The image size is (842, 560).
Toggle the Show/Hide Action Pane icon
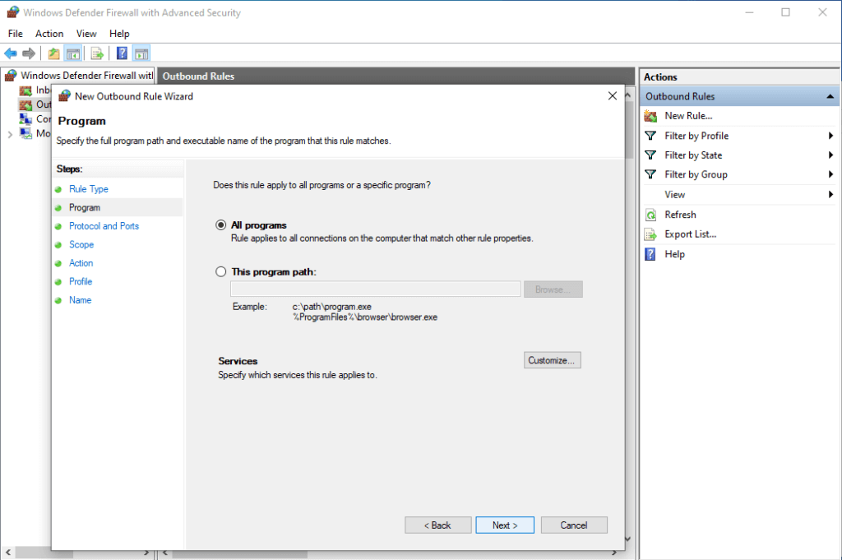tap(141, 53)
